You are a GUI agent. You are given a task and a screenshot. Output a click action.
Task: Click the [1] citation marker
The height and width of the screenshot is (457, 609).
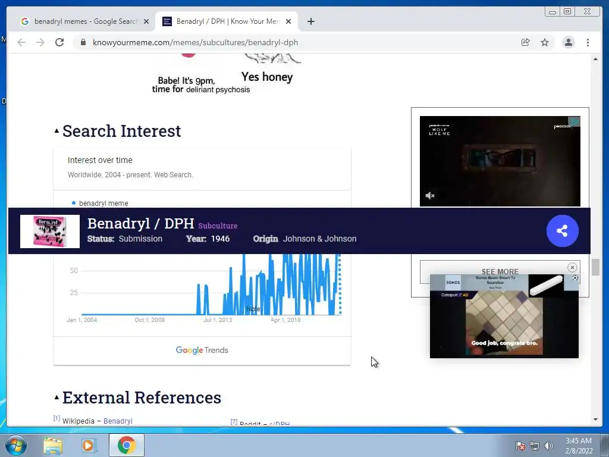tap(56, 418)
